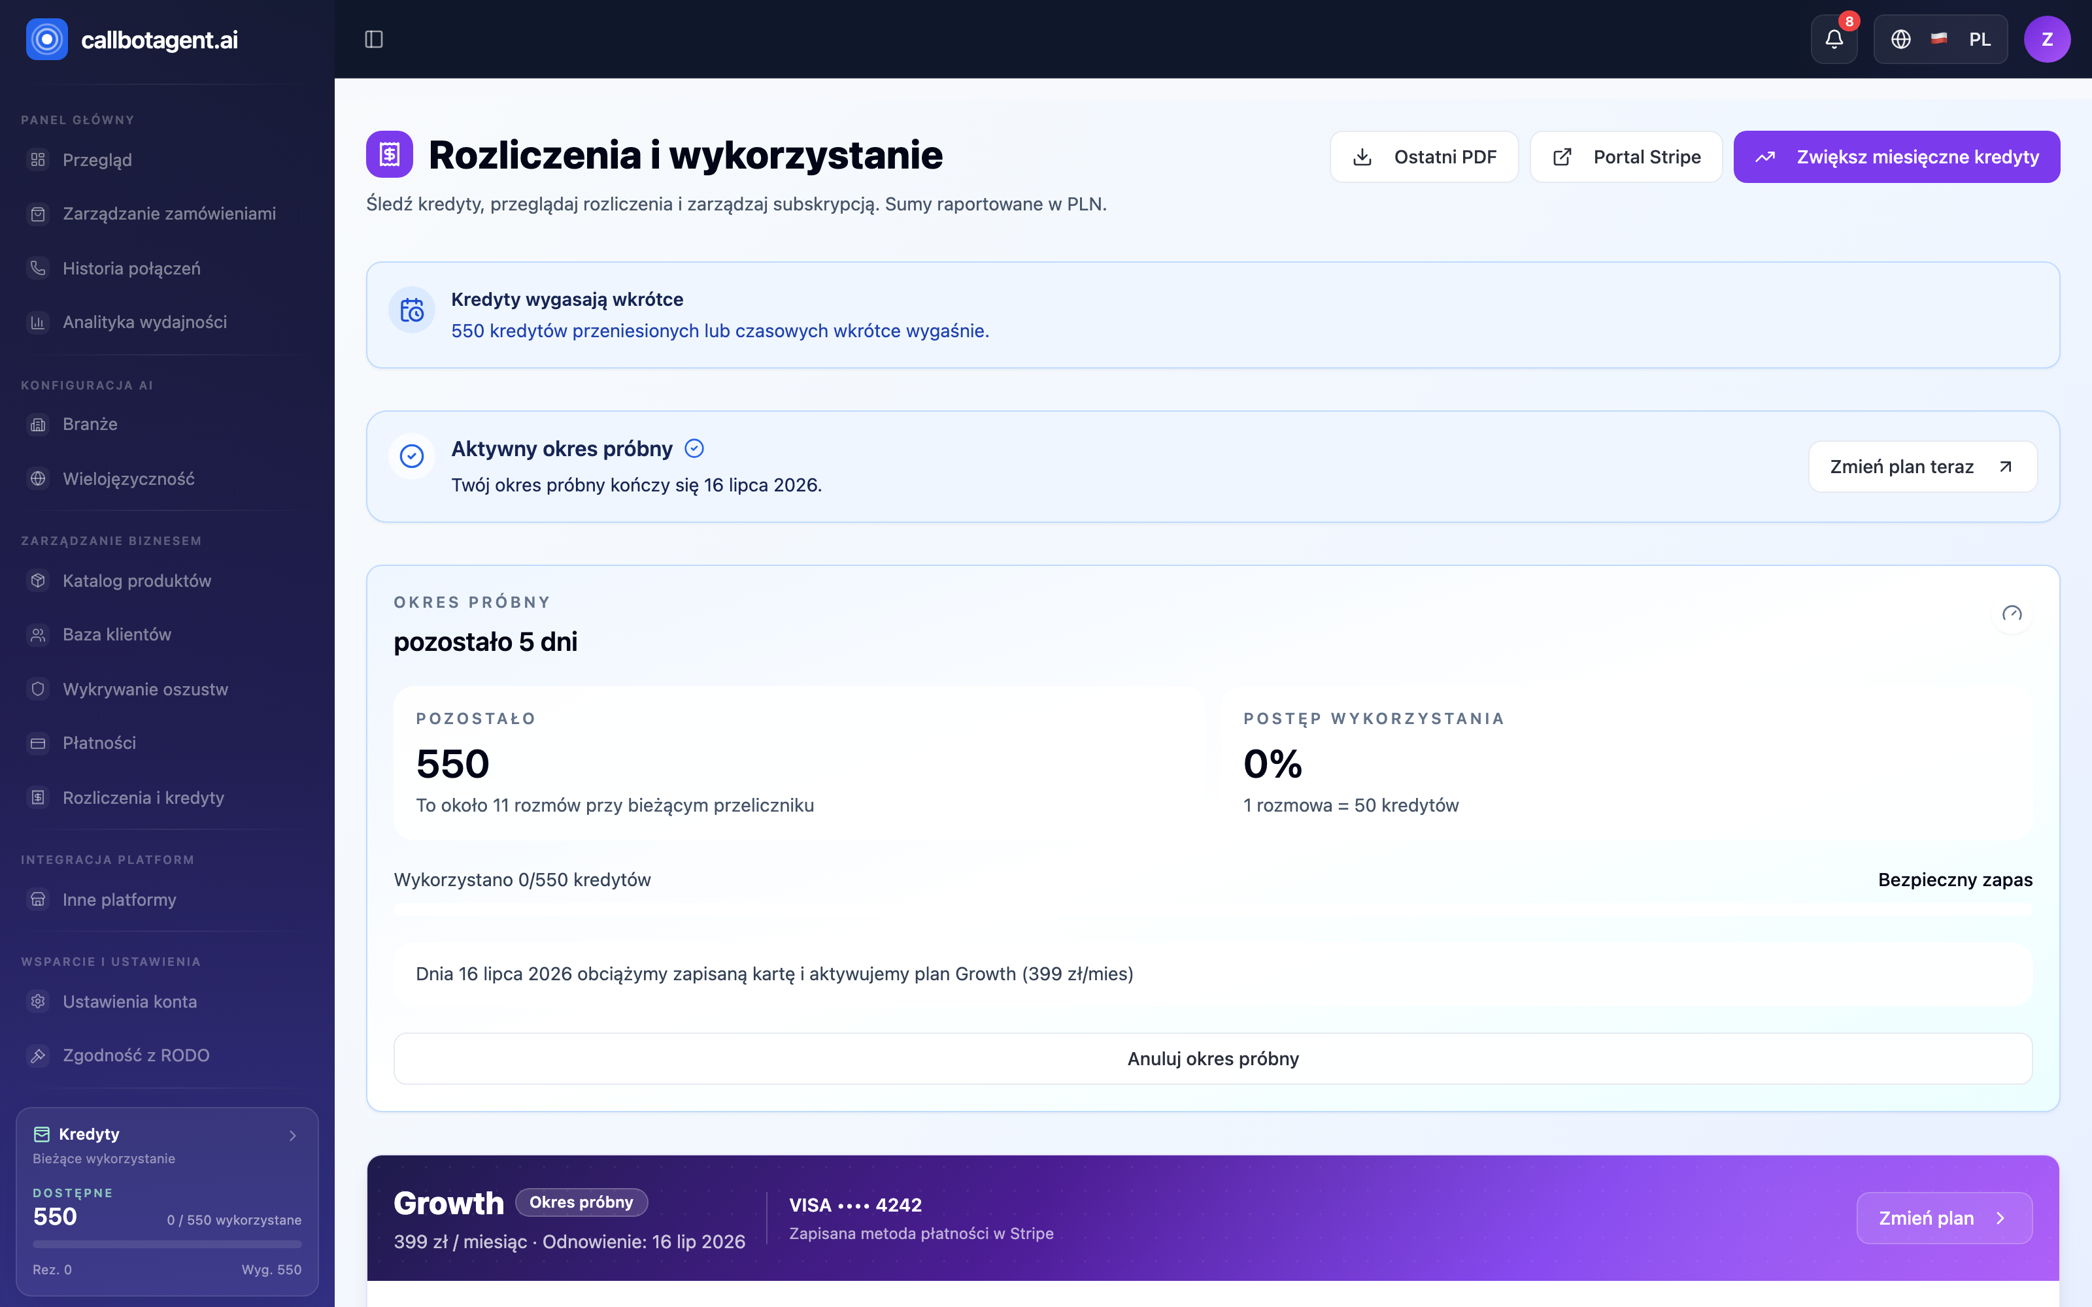This screenshot has width=2092, height=1307.
Task: Expand the Kredyty sidebar card chevron
Action: [x=293, y=1135]
